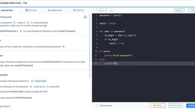Fold the else block at line 12
This screenshot has width=195, height=109.
coord(98,59)
